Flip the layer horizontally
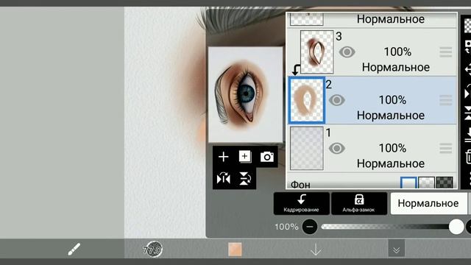471x265 pixels. coord(223,178)
